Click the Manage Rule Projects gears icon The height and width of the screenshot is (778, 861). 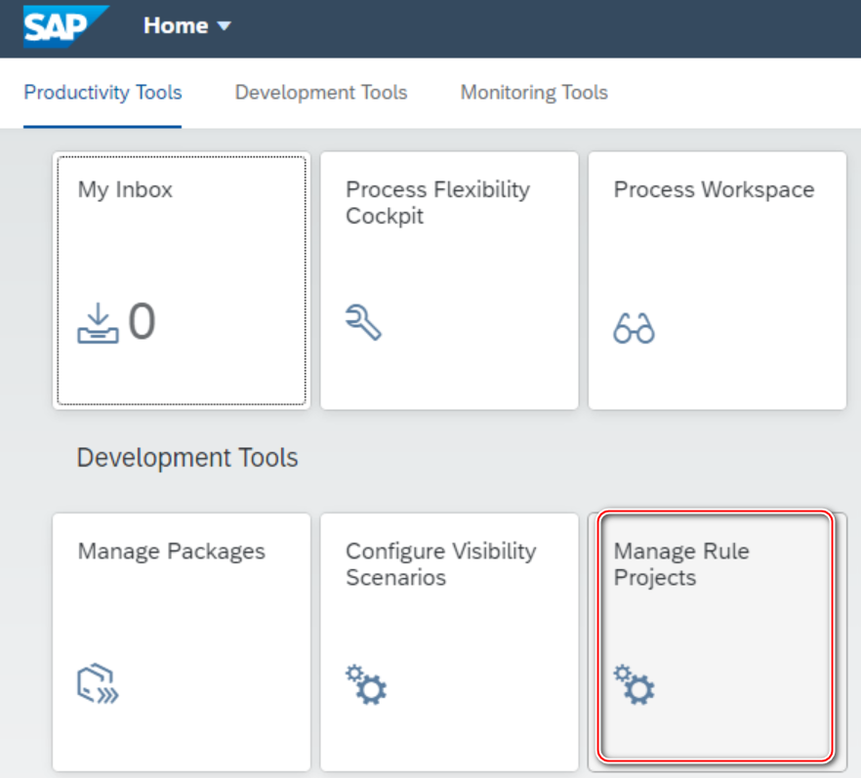tap(634, 684)
